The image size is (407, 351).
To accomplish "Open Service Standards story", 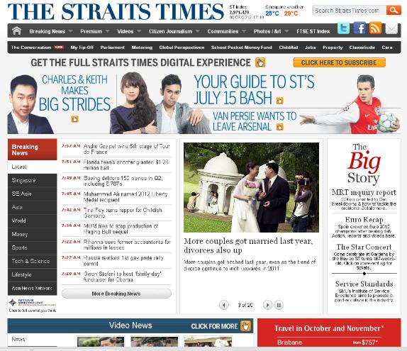I will pyautogui.click(x=364, y=284).
